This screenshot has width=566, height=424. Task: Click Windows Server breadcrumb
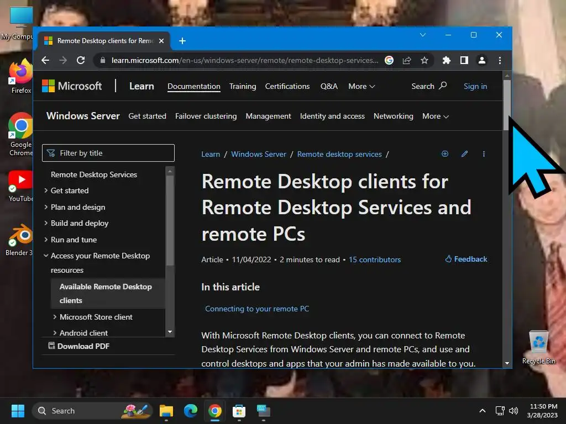pyautogui.click(x=259, y=155)
